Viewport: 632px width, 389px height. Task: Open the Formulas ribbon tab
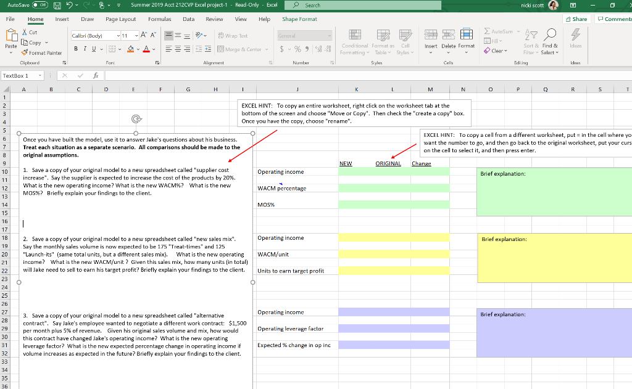[159, 19]
